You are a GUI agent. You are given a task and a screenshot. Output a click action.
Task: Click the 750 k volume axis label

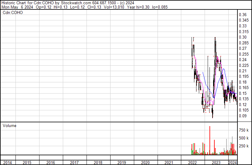[243, 130]
